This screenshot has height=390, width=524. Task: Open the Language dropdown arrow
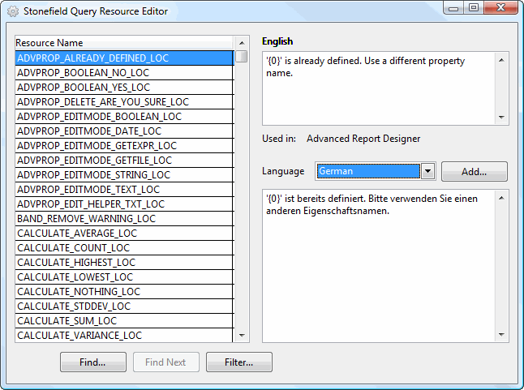(428, 172)
